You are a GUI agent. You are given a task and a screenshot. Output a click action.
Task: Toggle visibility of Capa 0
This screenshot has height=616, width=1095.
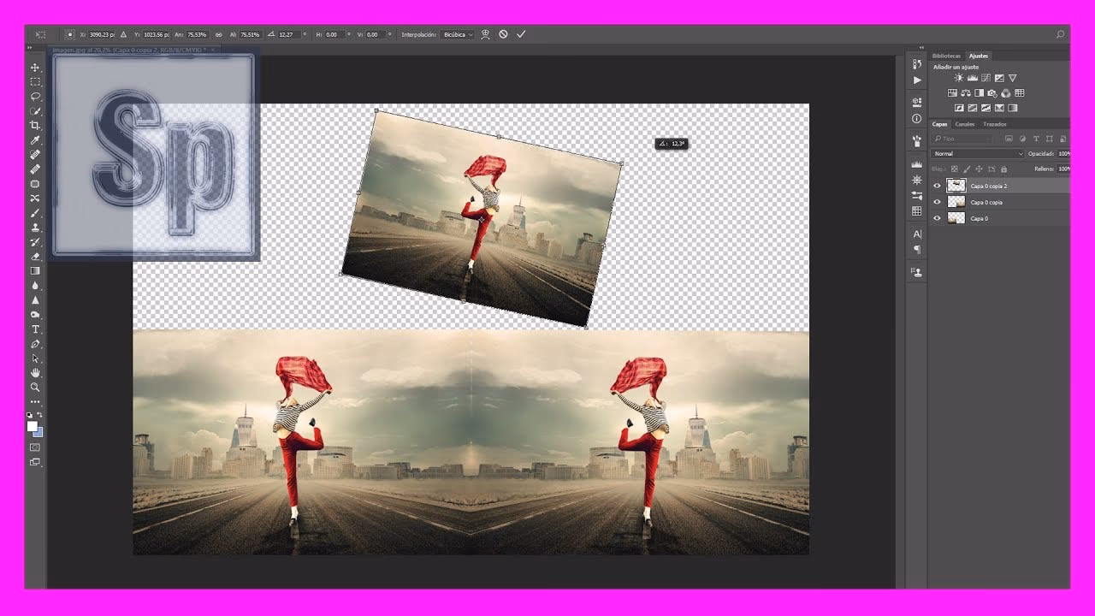pyautogui.click(x=937, y=218)
